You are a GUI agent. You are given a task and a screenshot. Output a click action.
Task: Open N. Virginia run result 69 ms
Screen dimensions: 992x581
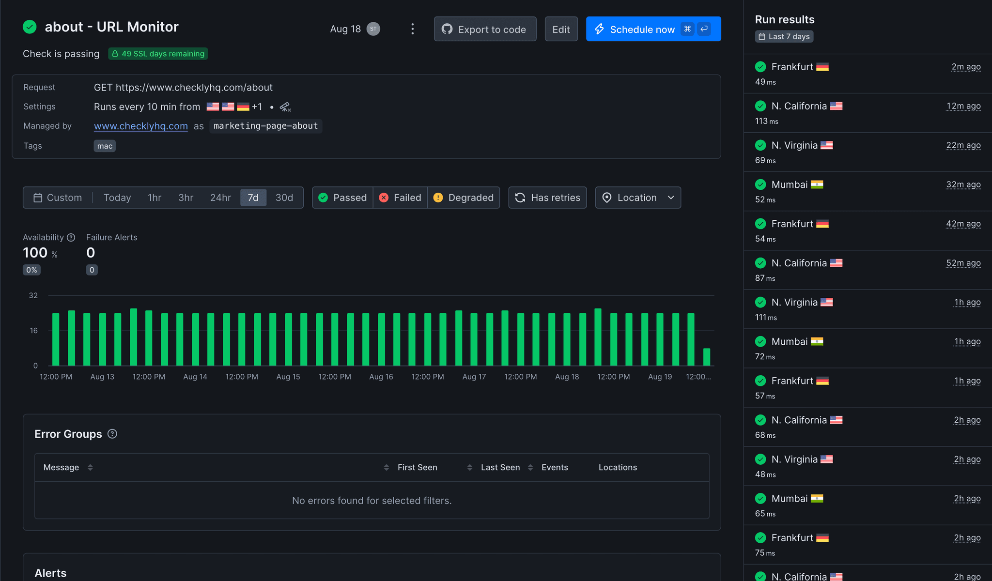(x=868, y=152)
